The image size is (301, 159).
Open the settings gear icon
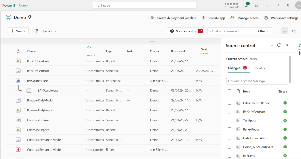coord(257,6)
